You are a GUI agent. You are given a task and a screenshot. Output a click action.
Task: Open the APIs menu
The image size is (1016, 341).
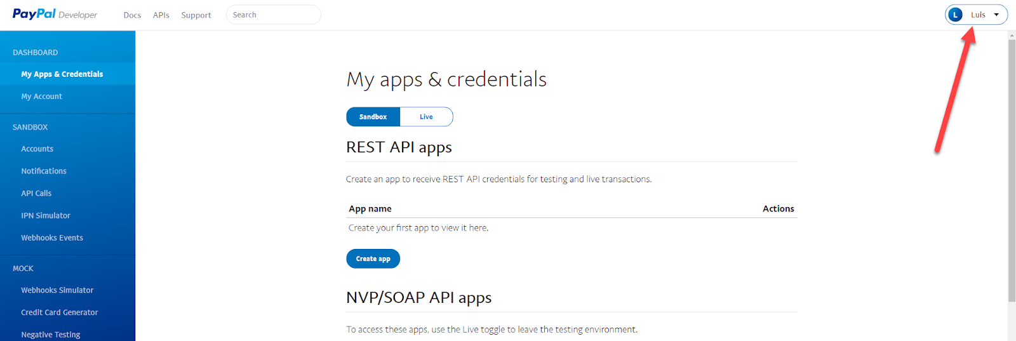(161, 15)
